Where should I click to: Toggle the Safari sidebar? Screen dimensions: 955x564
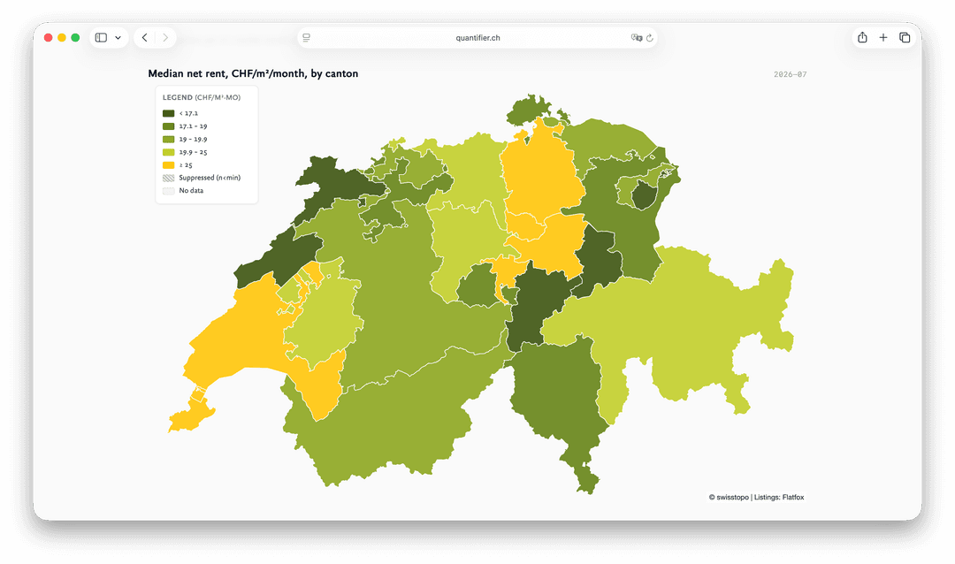[x=101, y=38]
